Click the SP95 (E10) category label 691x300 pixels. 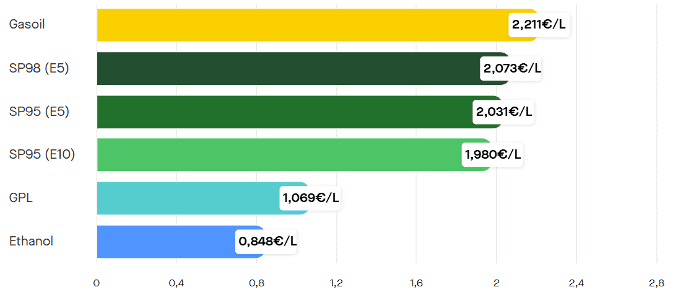[42, 155]
